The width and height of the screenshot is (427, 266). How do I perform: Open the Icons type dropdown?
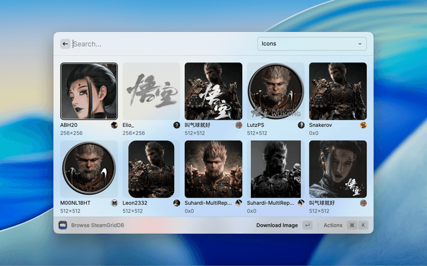(x=312, y=44)
